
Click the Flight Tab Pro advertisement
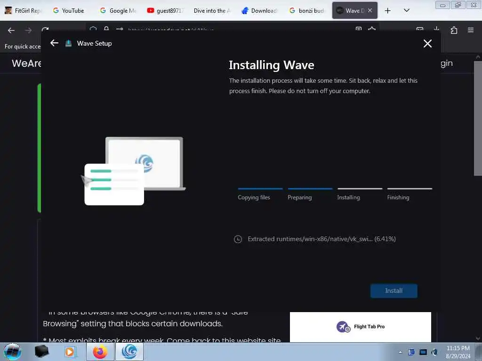(360, 327)
